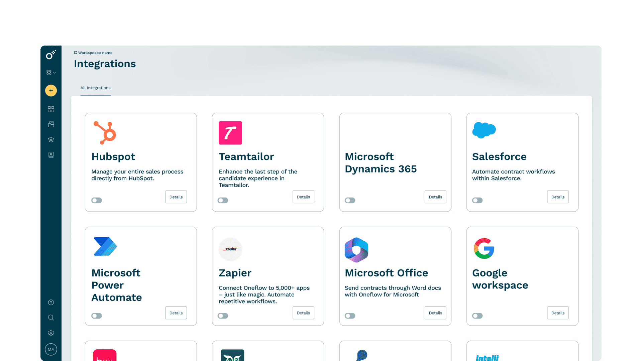Show Details for Zapier
This screenshot has width=642, height=361.
[303, 313]
